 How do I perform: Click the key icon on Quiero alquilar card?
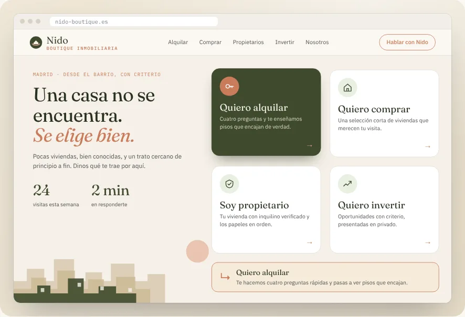pyautogui.click(x=229, y=86)
